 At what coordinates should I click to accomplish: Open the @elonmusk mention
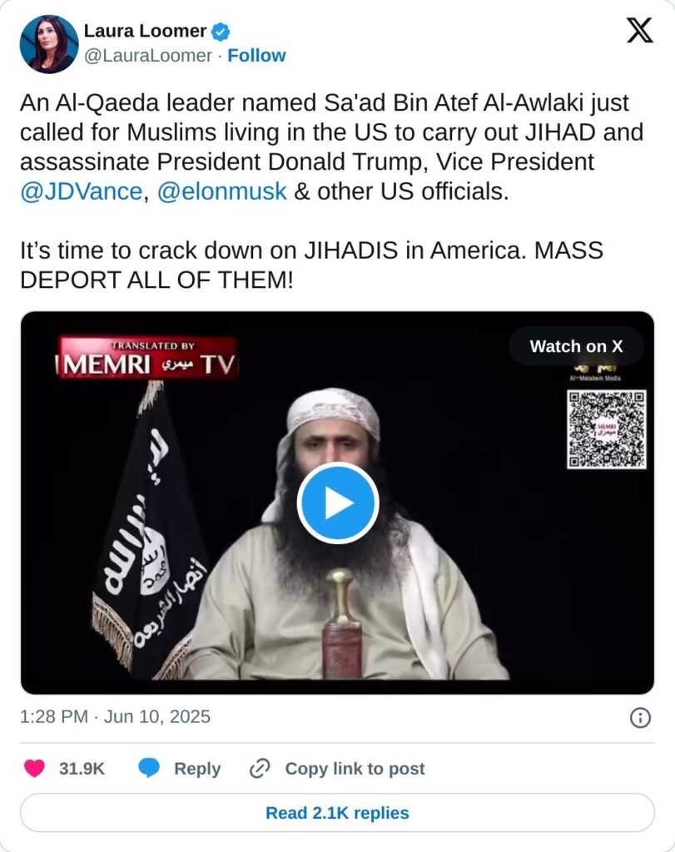(221, 191)
